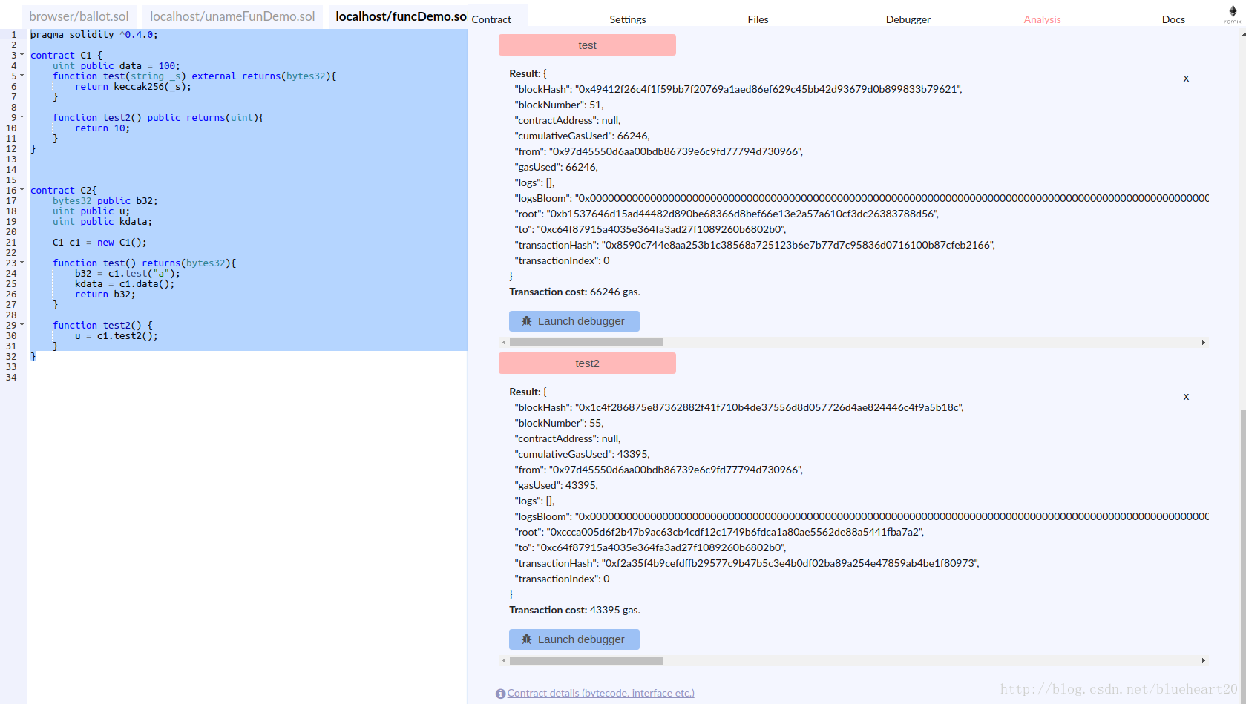This screenshot has width=1246, height=704.
Task: Click "u = c1.test2();" code line
Action: point(117,336)
